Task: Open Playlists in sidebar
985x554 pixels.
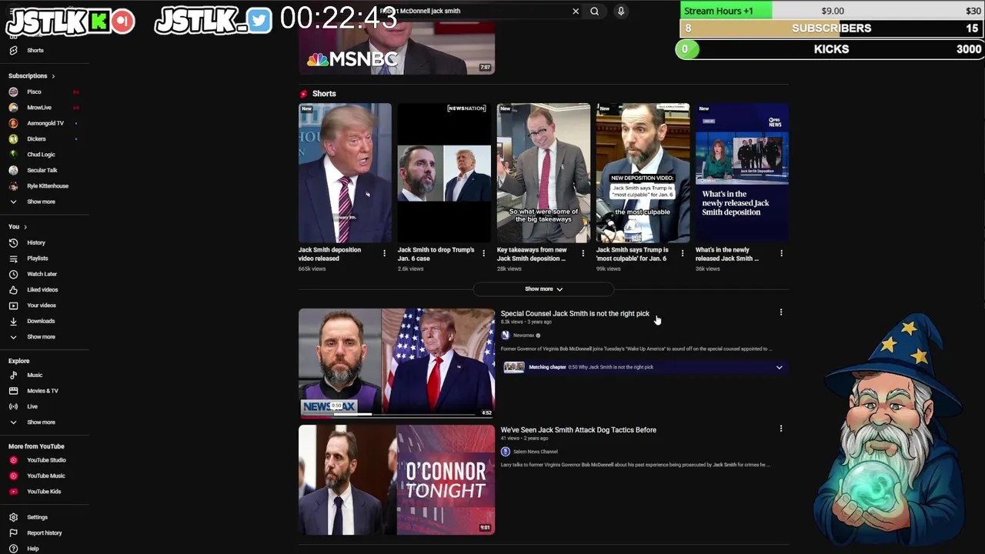Action: 37,259
